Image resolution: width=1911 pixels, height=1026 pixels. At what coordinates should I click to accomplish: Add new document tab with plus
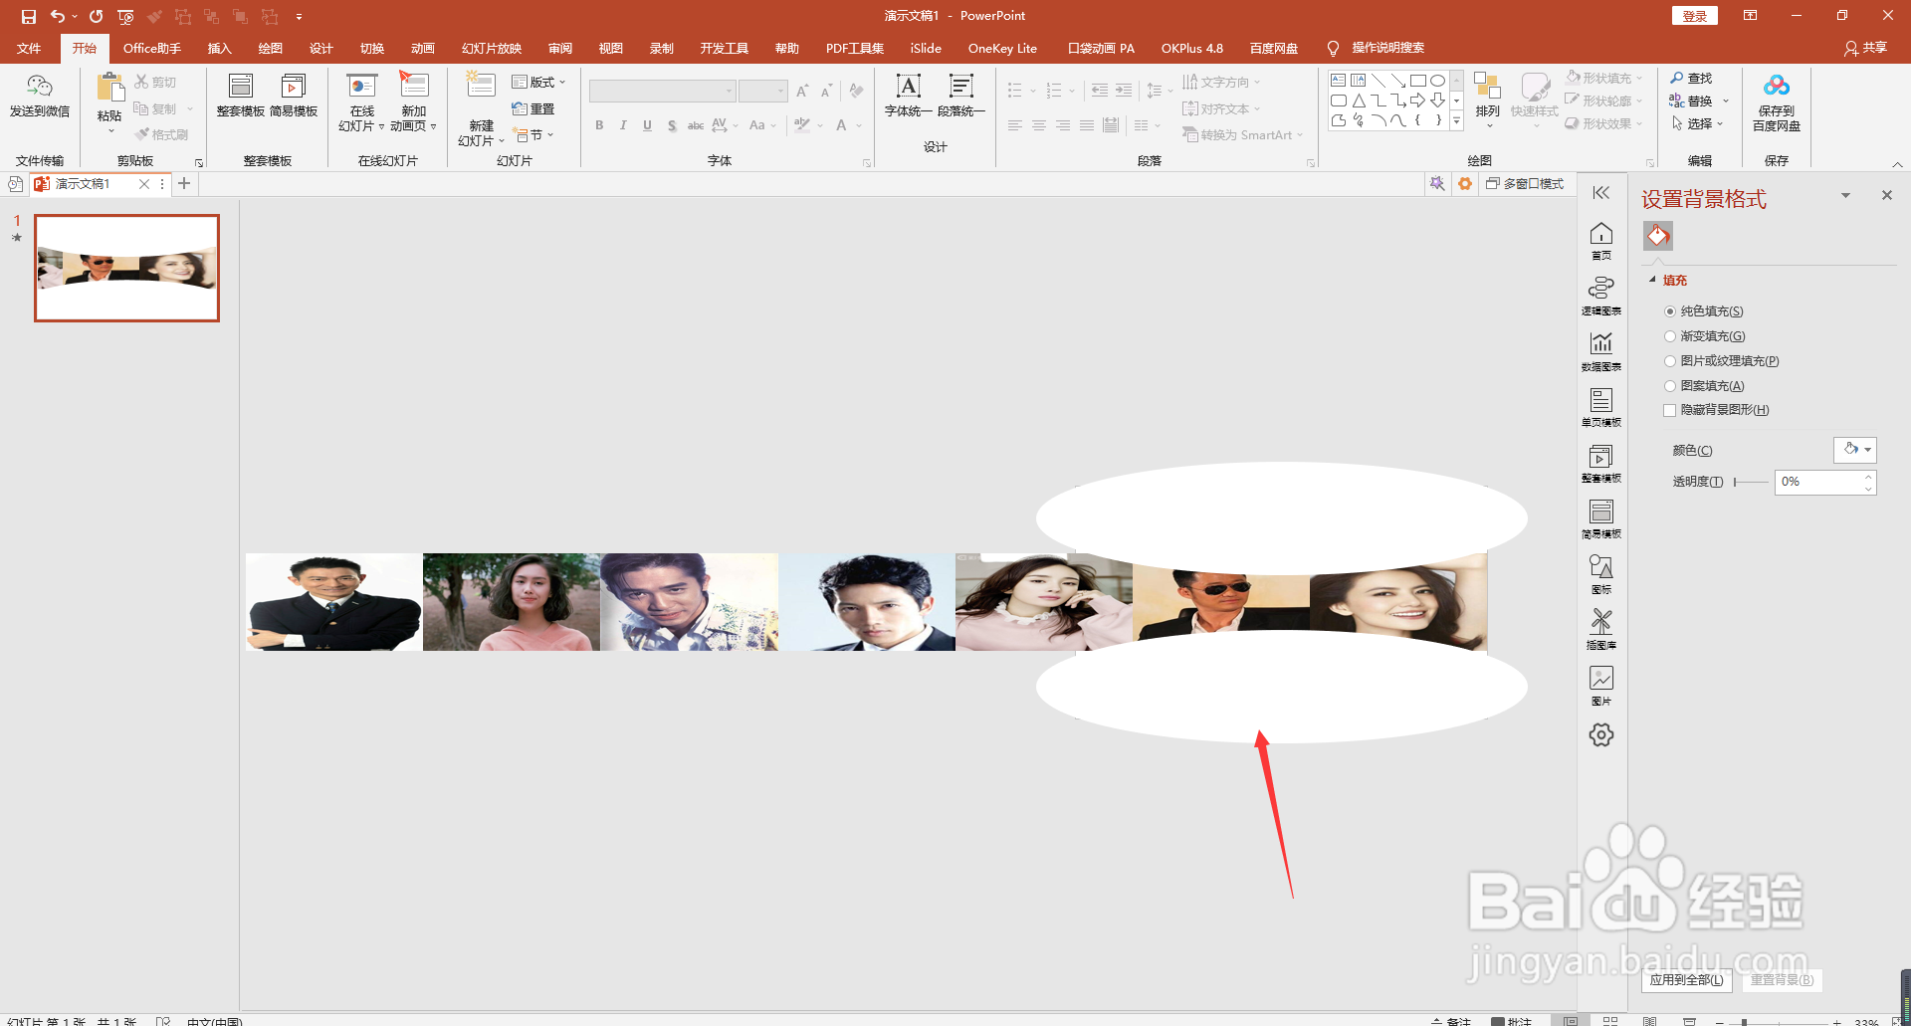pos(184,184)
